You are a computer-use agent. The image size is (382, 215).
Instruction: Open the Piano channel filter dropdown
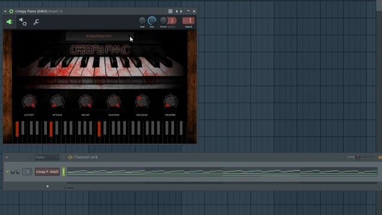coord(47,158)
